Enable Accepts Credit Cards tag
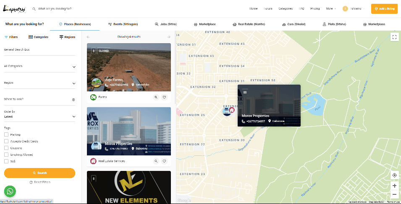 pyautogui.click(x=6, y=141)
